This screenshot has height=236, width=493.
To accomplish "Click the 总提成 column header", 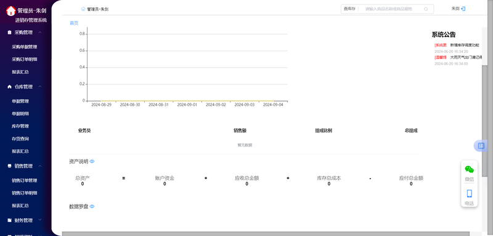I will click(411, 131).
